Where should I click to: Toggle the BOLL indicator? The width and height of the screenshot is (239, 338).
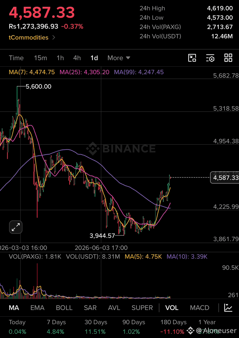(64, 308)
